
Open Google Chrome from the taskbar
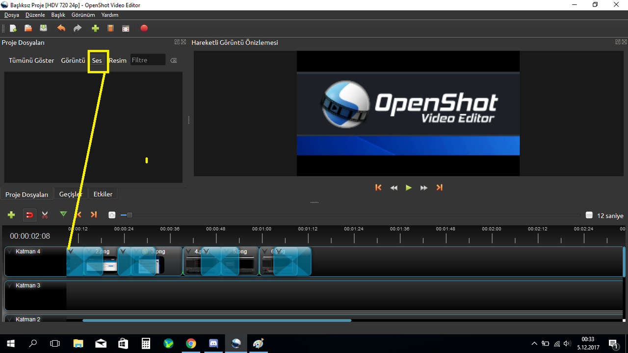191,343
